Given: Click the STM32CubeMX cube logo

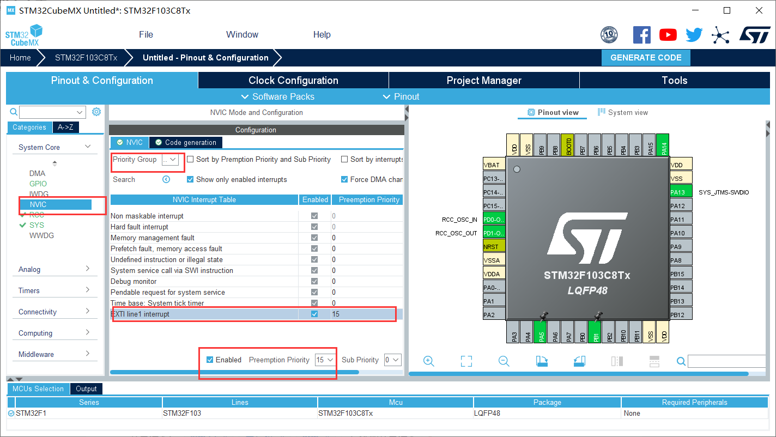Looking at the screenshot, I should click(24, 35).
